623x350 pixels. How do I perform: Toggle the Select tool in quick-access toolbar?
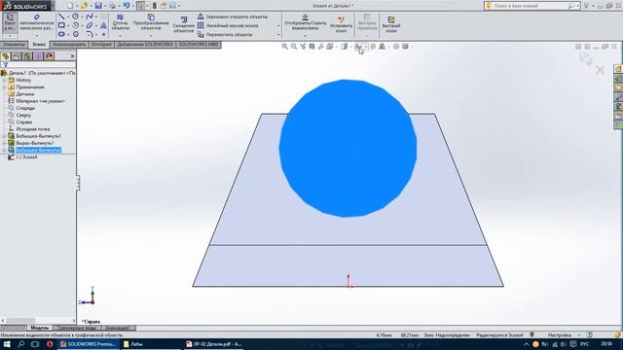click(140, 6)
